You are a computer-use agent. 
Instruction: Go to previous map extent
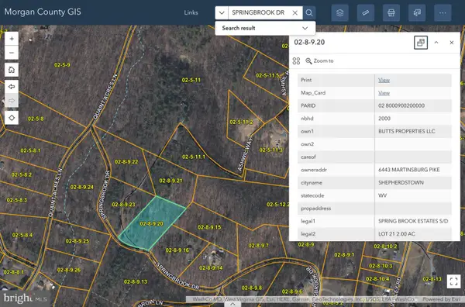point(12,87)
